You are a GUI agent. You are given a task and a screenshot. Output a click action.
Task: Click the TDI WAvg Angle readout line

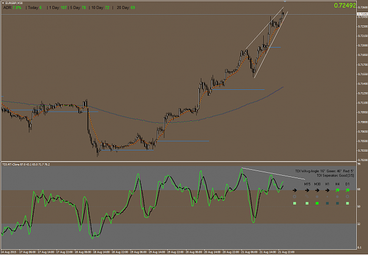coord(324,171)
